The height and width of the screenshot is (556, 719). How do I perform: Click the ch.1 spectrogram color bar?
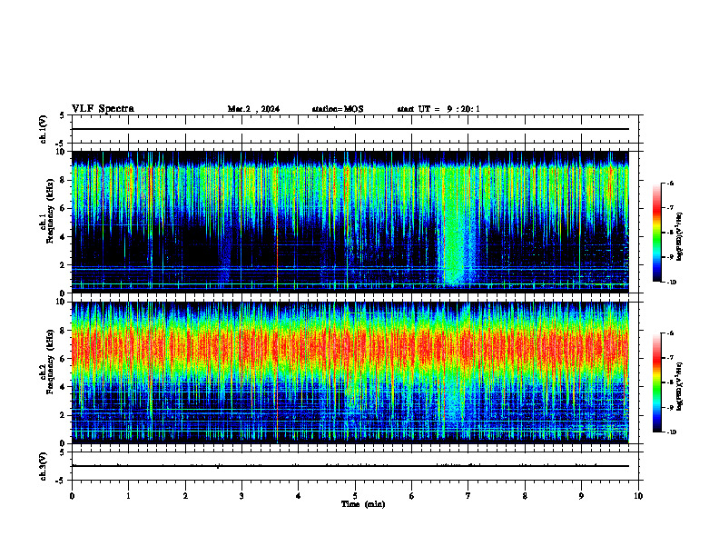656,233
